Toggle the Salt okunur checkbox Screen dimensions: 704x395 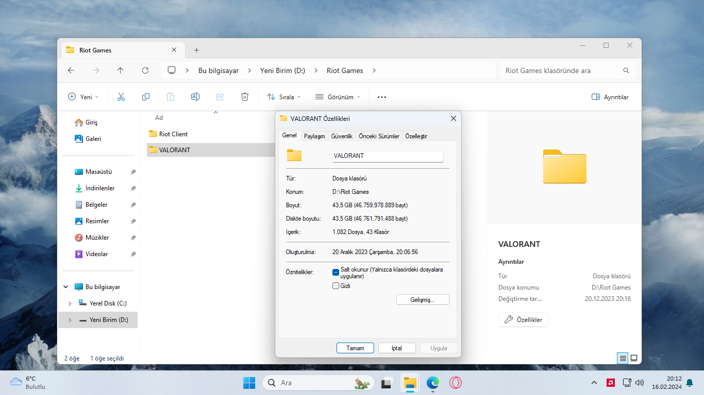click(336, 272)
